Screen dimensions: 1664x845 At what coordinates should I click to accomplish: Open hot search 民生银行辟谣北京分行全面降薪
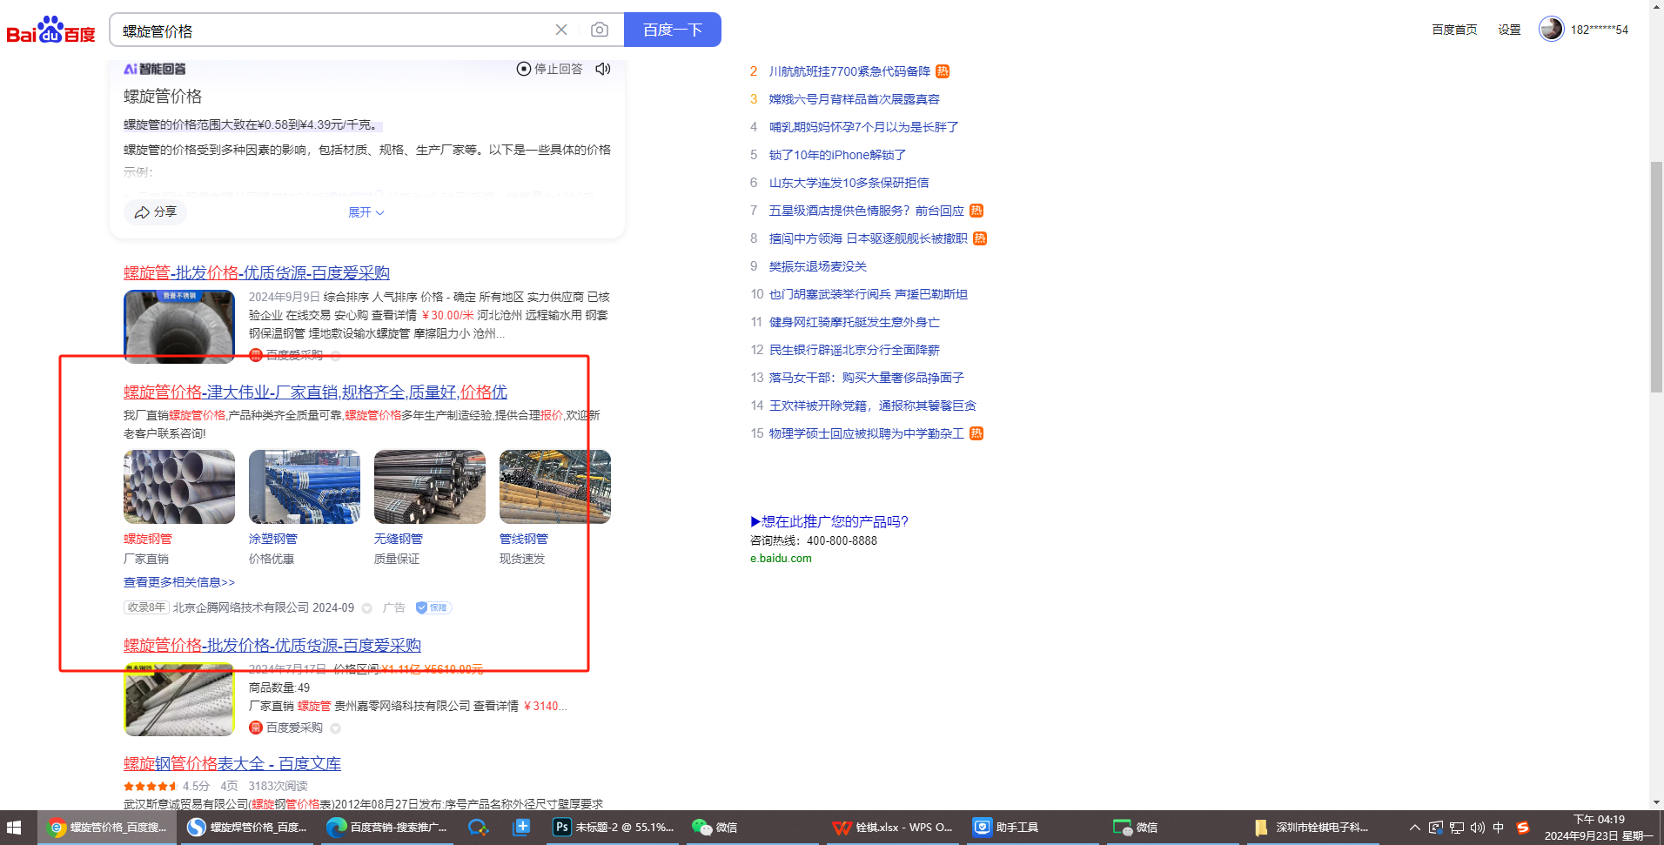[x=855, y=350]
